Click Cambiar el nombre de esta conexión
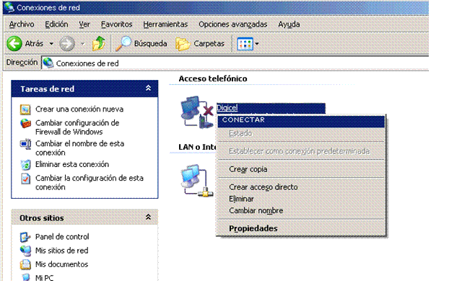This screenshot has width=462, height=288. pyautogui.click(x=79, y=148)
